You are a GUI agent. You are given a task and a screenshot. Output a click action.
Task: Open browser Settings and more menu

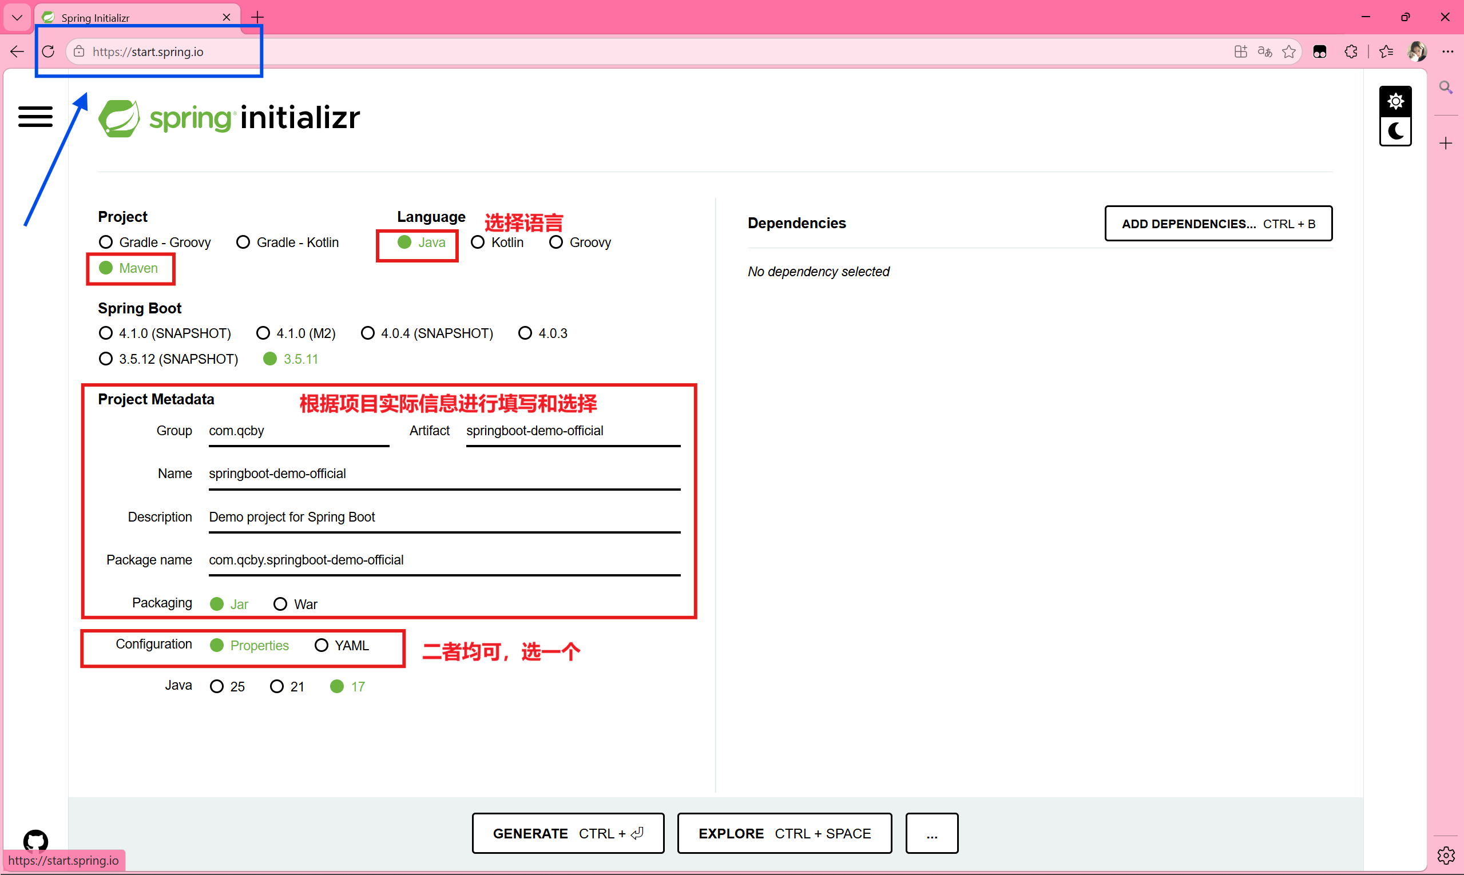coord(1447,52)
